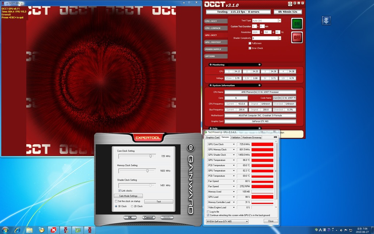Switch to Graphics Card tab in GPU-Z

click(213, 137)
